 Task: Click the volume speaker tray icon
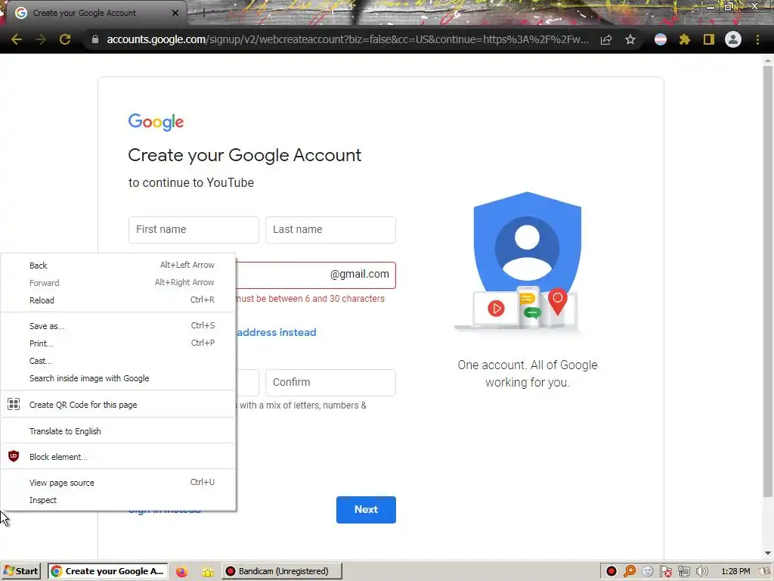click(x=702, y=572)
